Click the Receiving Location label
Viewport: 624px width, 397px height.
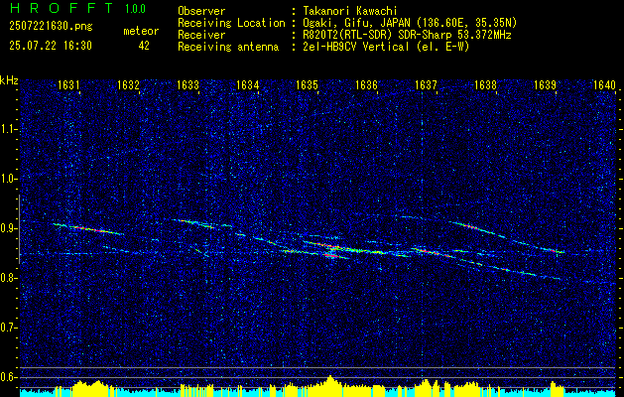click(231, 23)
